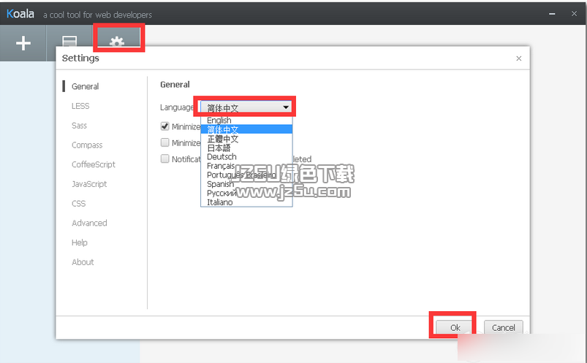Choose Français in language list
The image size is (587, 363).
246,166
